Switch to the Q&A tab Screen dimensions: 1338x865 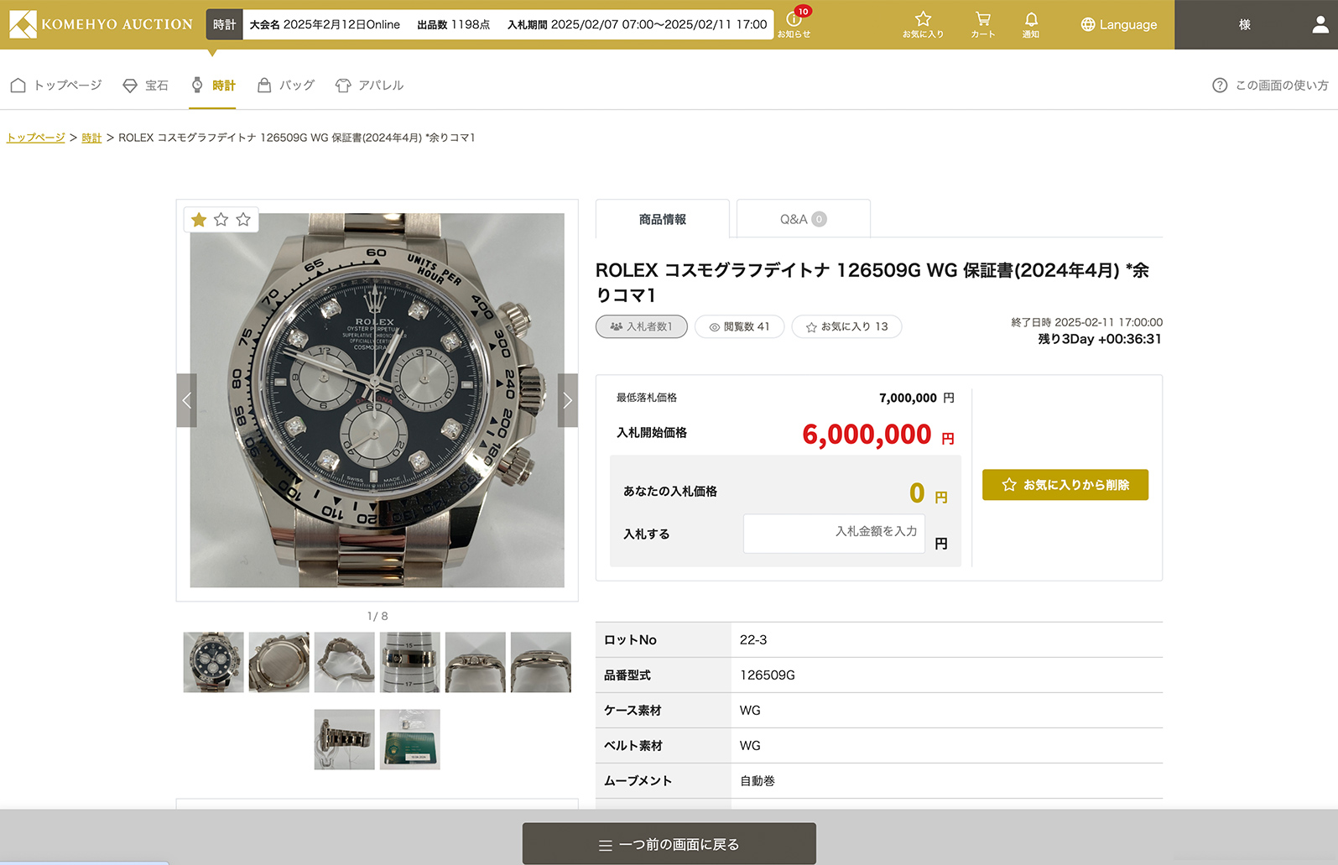click(x=803, y=219)
